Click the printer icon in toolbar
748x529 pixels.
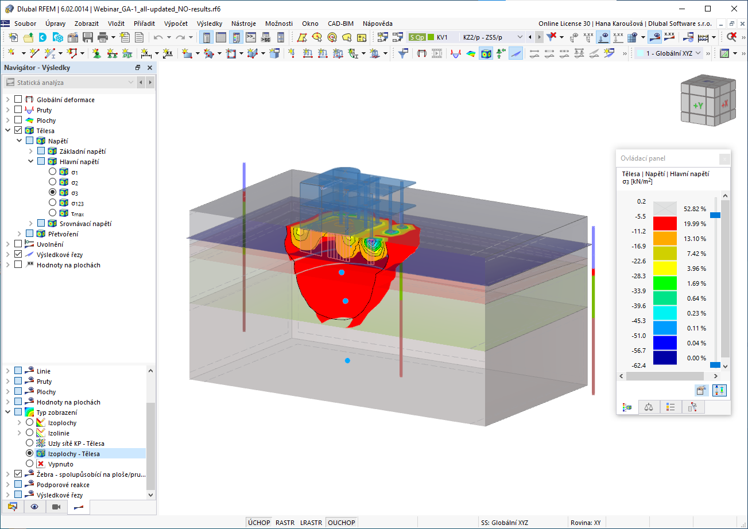click(x=103, y=37)
